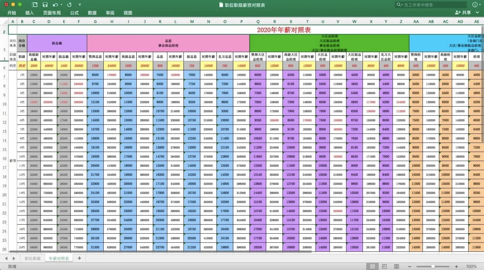Open zoom dialog via 100% label
484x270 pixels.
[472, 266]
